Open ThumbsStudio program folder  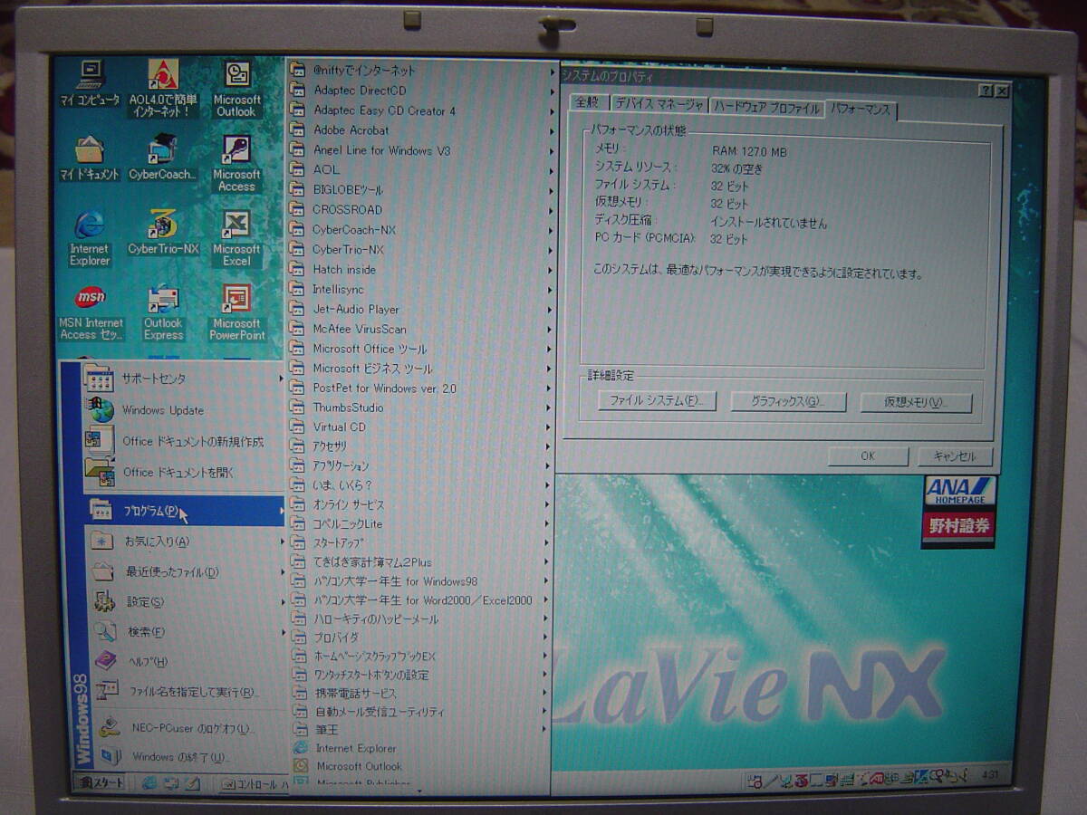420,407
